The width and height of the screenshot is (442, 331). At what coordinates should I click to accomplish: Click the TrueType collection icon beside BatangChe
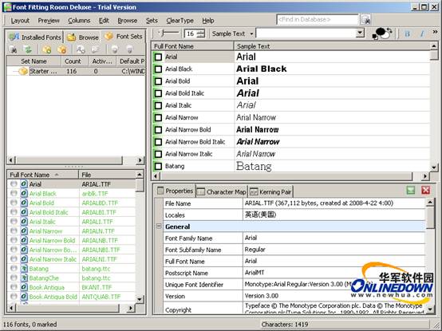(x=24, y=278)
